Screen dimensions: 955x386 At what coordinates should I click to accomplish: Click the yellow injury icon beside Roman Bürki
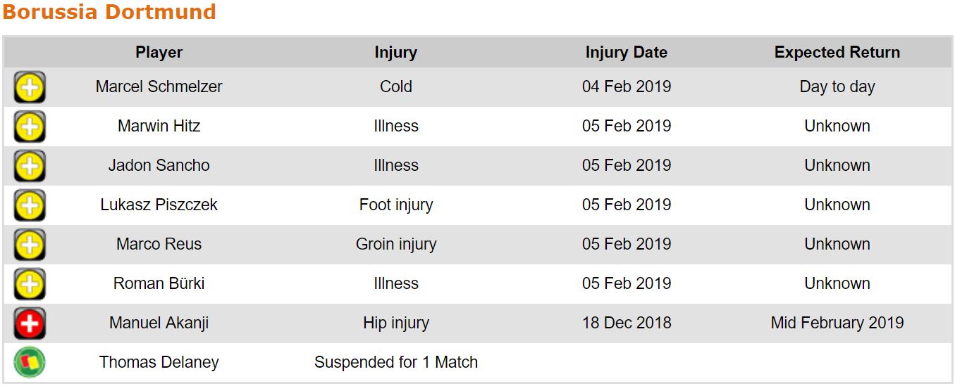coord(30,285)
